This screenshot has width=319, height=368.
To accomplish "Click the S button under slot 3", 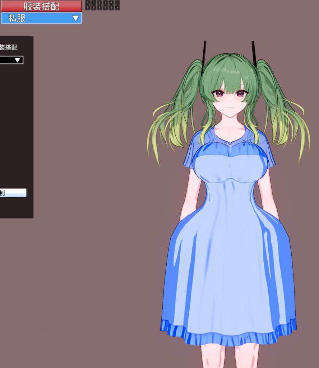I will tap(105, 8).
